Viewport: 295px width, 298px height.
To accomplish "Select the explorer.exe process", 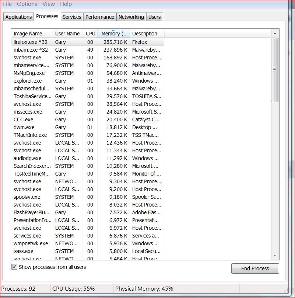I will click(88, 81).
